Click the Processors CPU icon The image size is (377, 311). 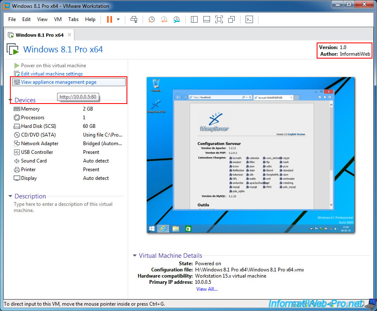pyautogui.click(x=17, y=118)
